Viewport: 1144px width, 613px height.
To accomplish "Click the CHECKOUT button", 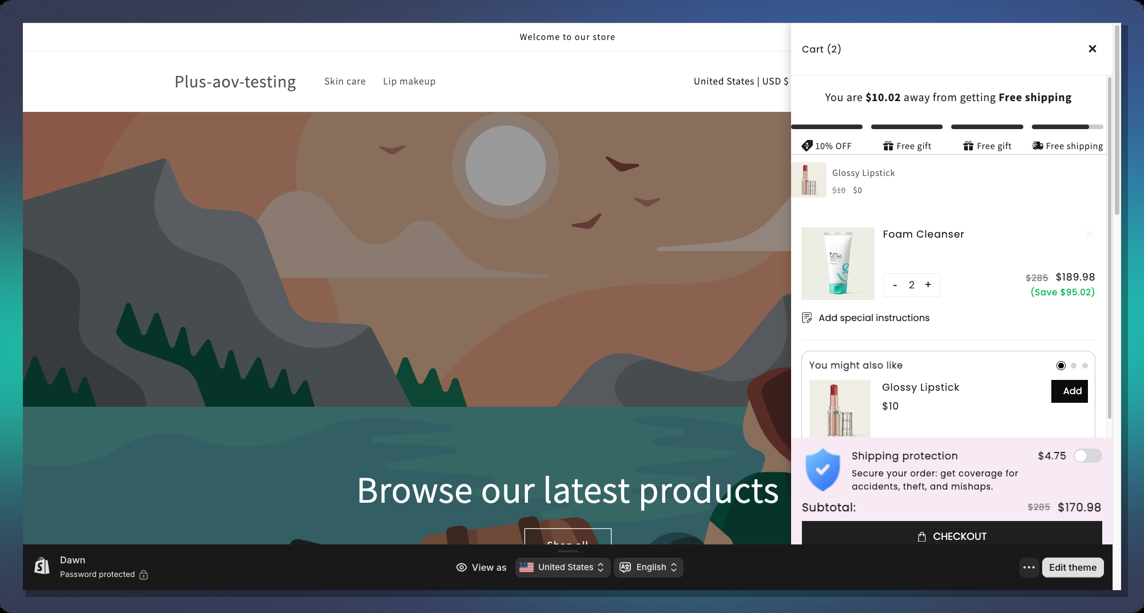I will 951,535.
